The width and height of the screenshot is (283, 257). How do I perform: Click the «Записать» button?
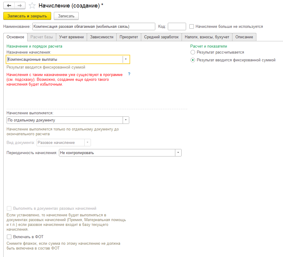pyautogui.click(x=66, y=16)
